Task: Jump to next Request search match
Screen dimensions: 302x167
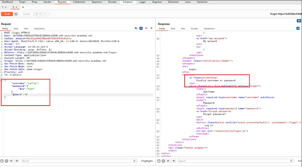Action: click(17, 161)
